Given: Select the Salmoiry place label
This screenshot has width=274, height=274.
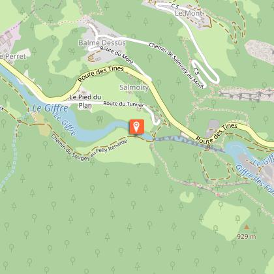Looking at the screenshot, I should (x=134, y=87).
